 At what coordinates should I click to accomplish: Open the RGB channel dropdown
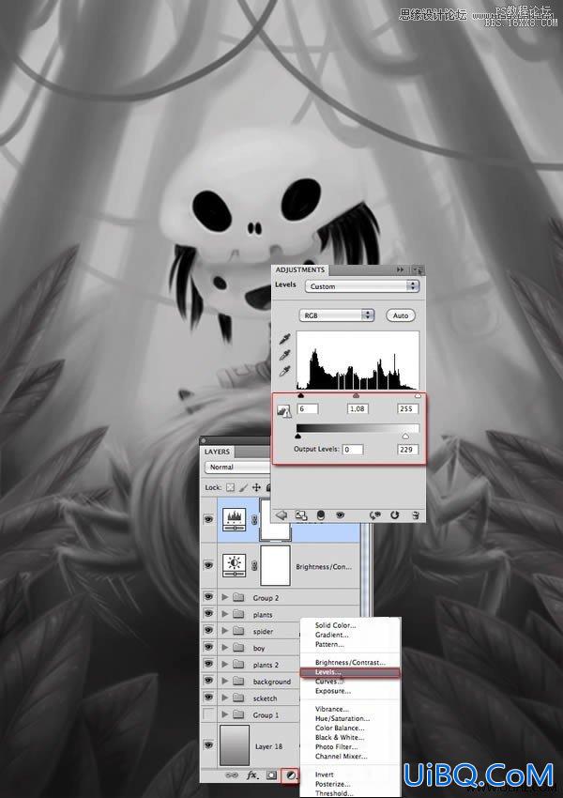tap(337, 315)
